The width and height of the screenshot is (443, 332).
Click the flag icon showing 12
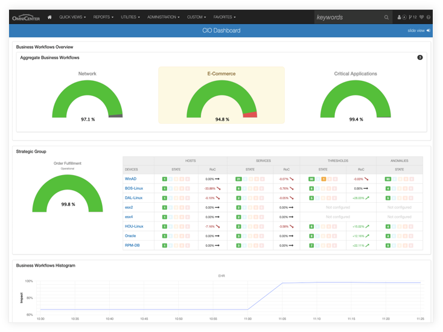[x=413, y=18]
